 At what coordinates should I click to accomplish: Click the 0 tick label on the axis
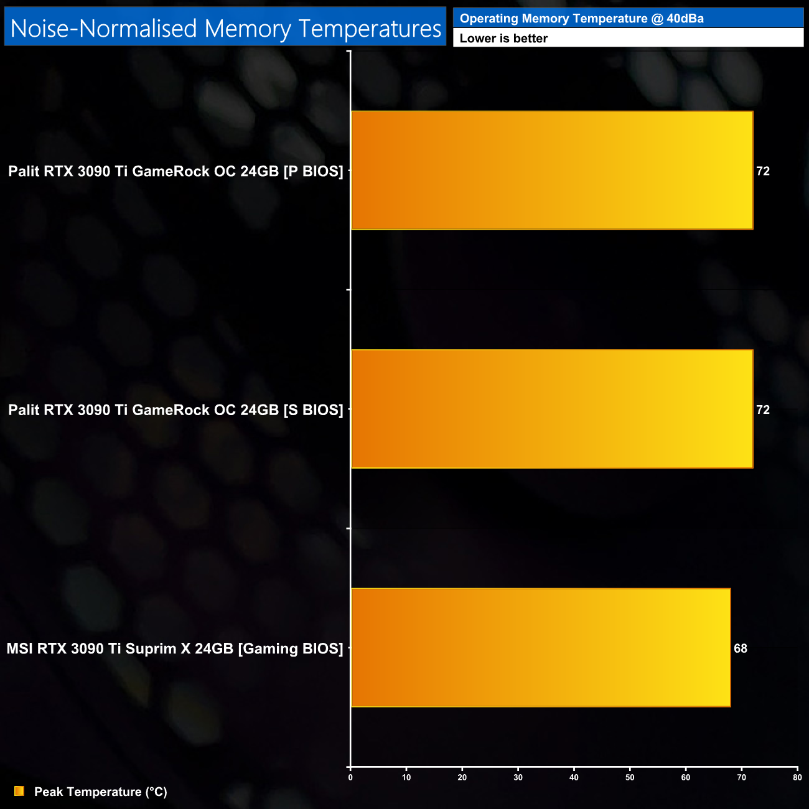pyautogui.click(x=350, y=777)
